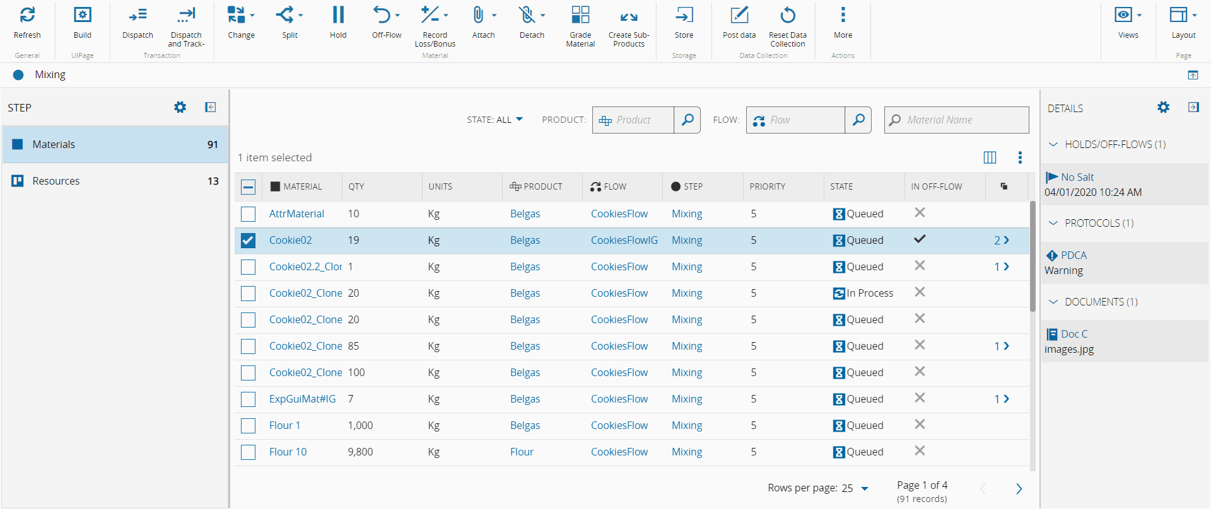Click the Store icon in toolbar

pos(684,15)
